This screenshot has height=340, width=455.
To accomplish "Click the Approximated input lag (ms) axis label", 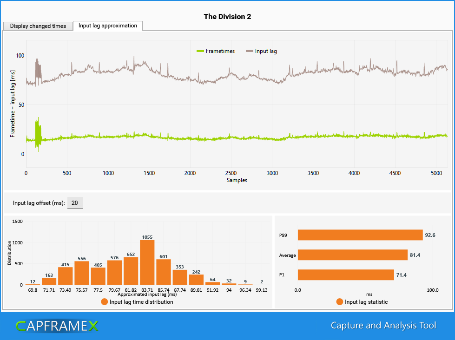I will (x=147, y=294).
